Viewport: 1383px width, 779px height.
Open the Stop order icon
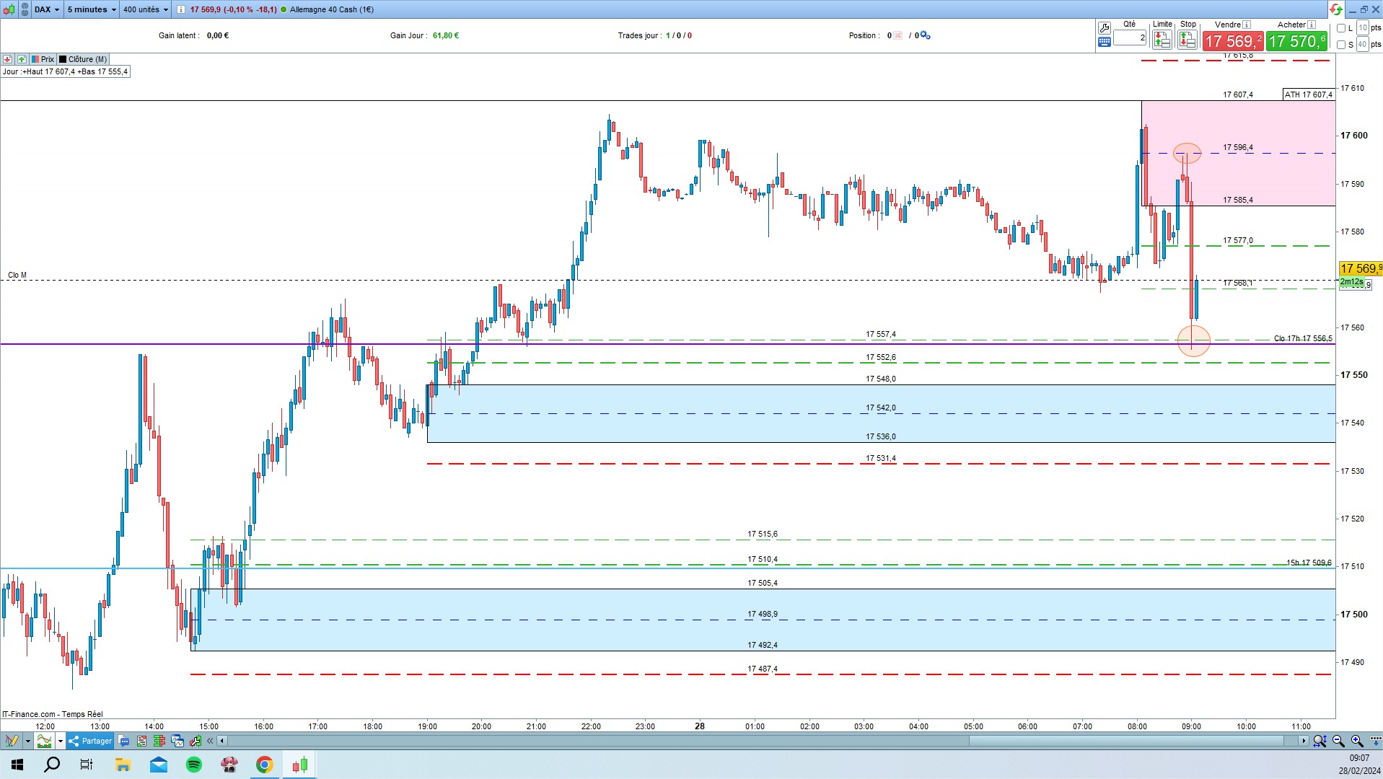pos(1187,40)
